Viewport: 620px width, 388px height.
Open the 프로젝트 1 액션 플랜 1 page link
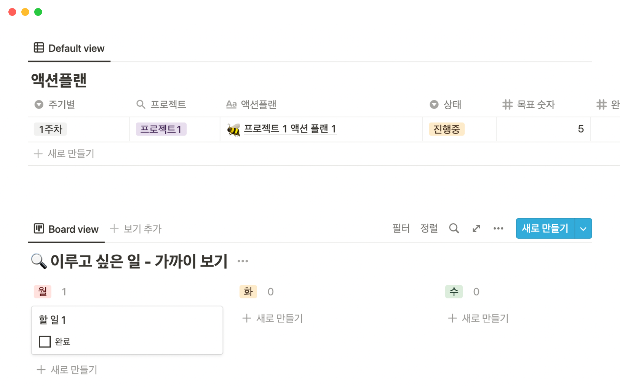[x=290, y=129]
